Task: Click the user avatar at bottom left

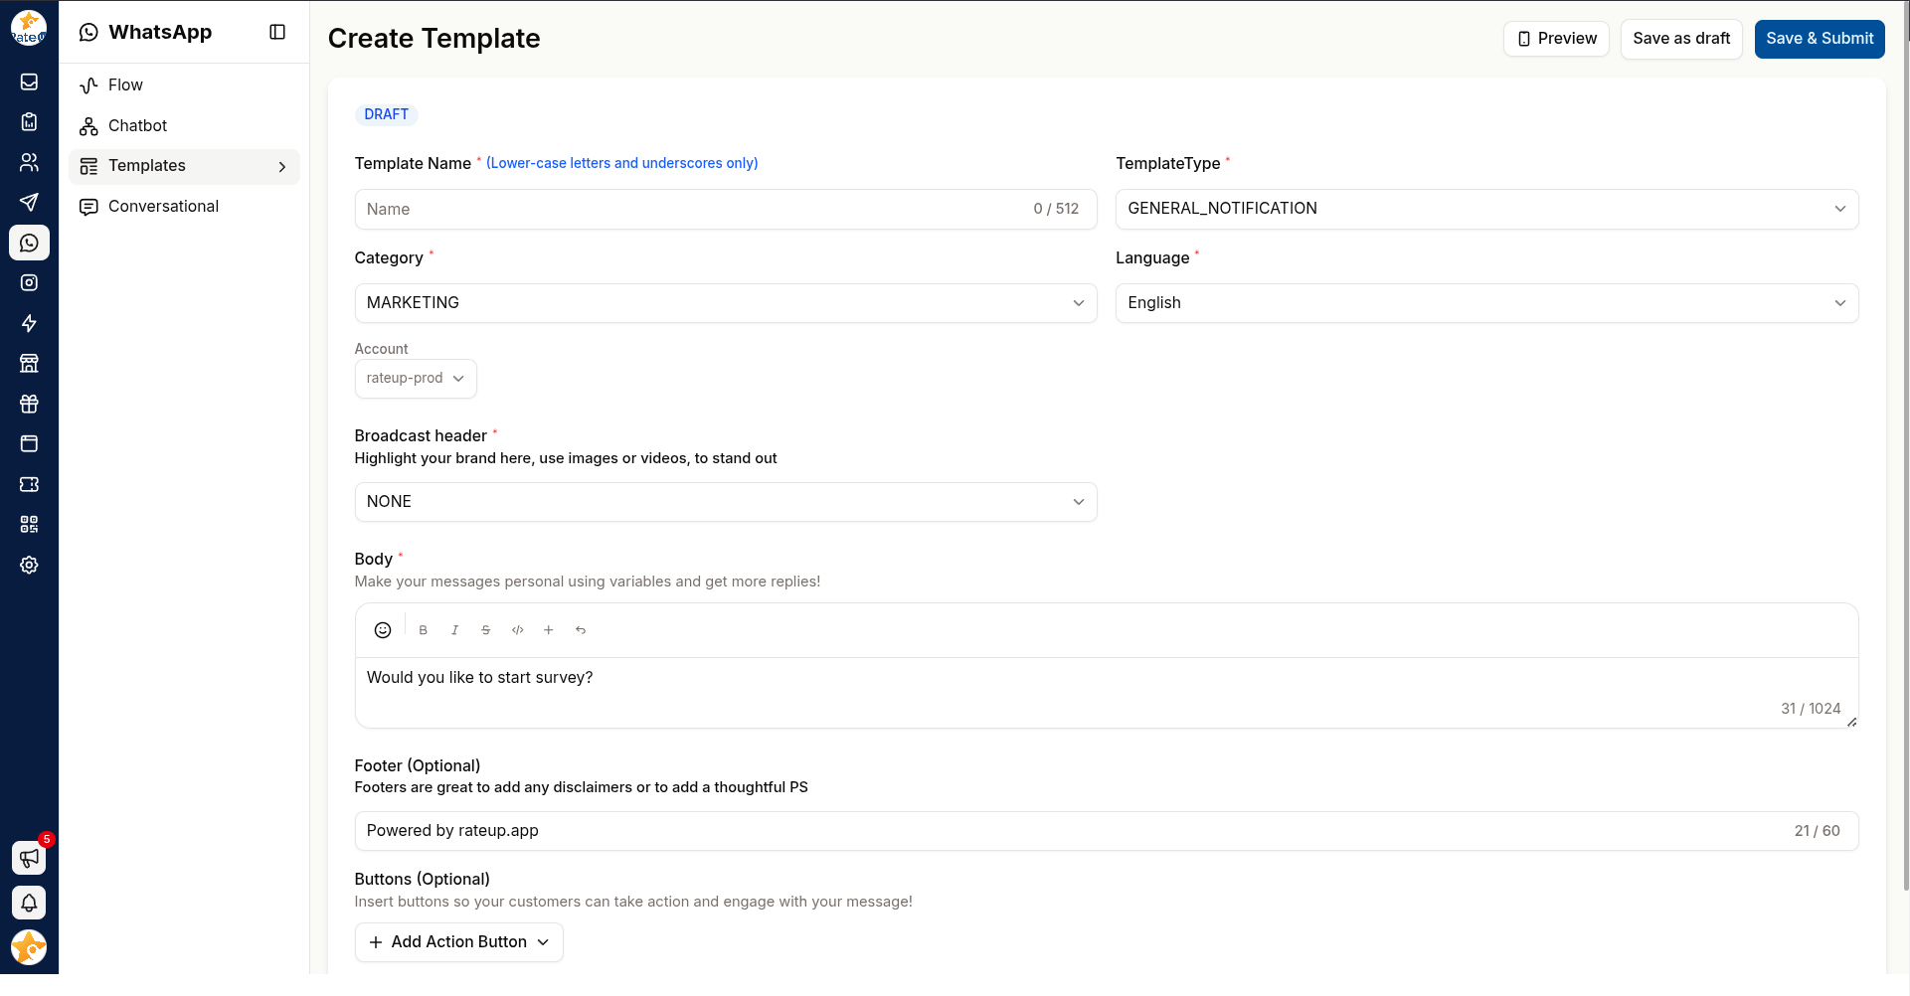Action: 29,947
